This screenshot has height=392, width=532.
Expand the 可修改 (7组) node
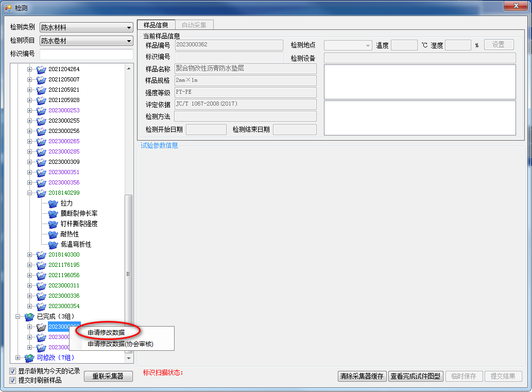[18, 357]
